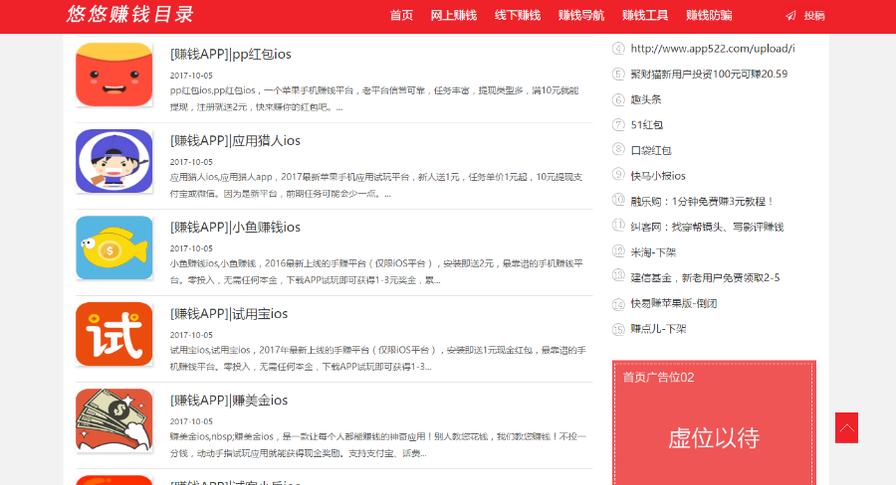
Task: Open the 网上赚钱 navigation item
Action: (454, 16)
